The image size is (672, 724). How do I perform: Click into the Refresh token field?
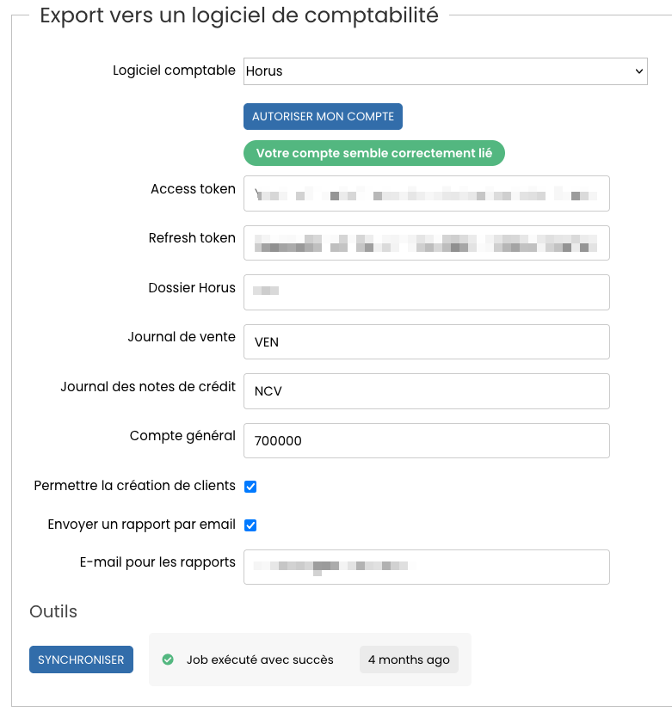pos(426,242)
